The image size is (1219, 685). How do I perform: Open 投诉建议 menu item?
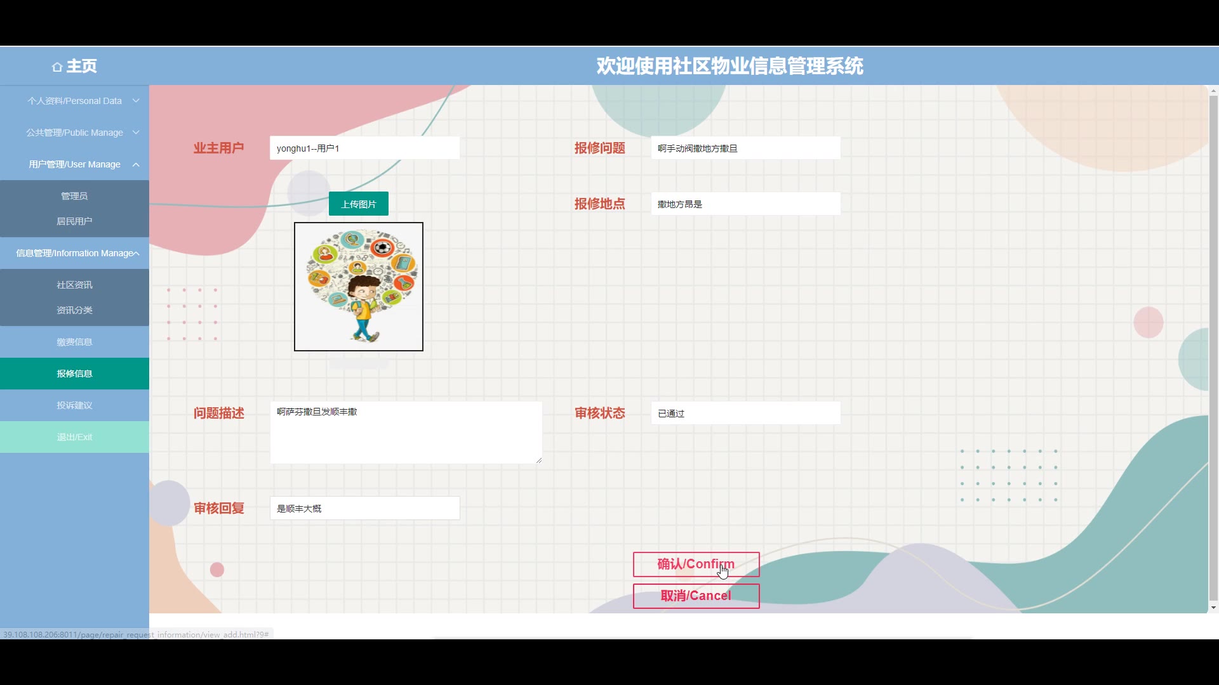click(74, 405)
